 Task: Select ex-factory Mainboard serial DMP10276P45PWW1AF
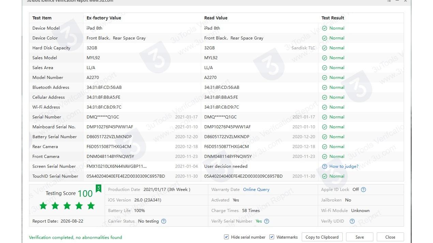pos(110,127)
